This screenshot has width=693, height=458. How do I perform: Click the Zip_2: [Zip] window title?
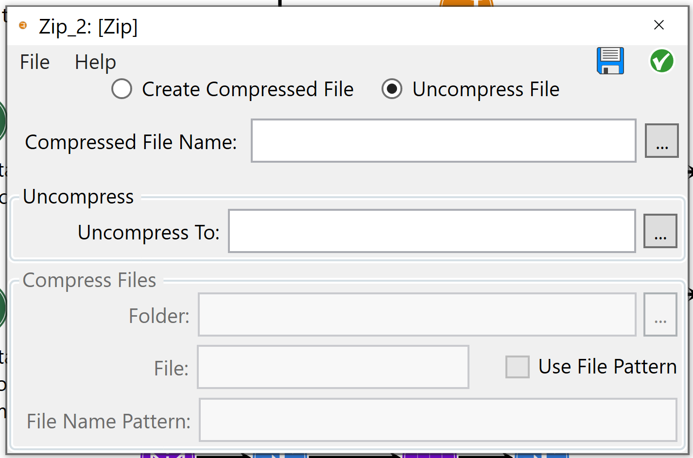tap(88, 27)
